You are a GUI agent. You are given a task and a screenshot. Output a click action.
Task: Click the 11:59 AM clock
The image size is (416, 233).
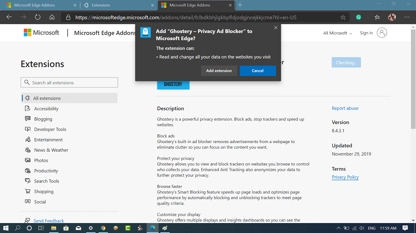[388, 228]
